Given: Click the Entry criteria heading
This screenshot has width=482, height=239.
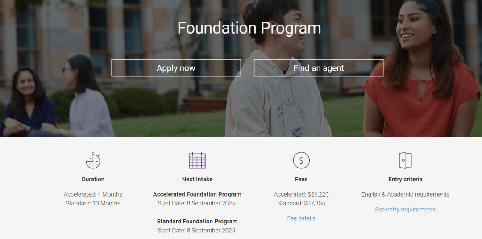Looking at the screenshot, I should pos(405,179).
